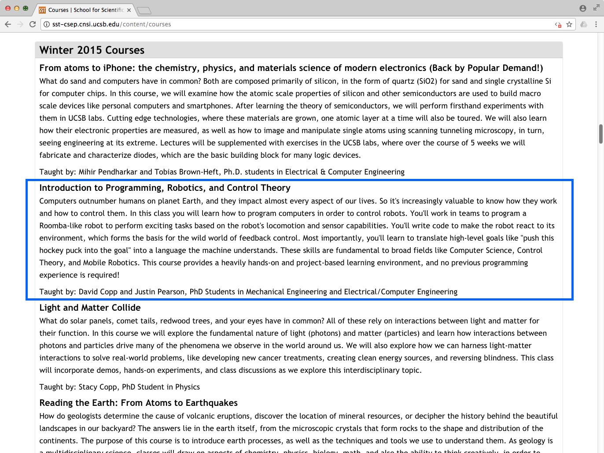Screen dimensions: 604x453
Task: Bookmark this page with the star icon
Action: click(569, 24)
